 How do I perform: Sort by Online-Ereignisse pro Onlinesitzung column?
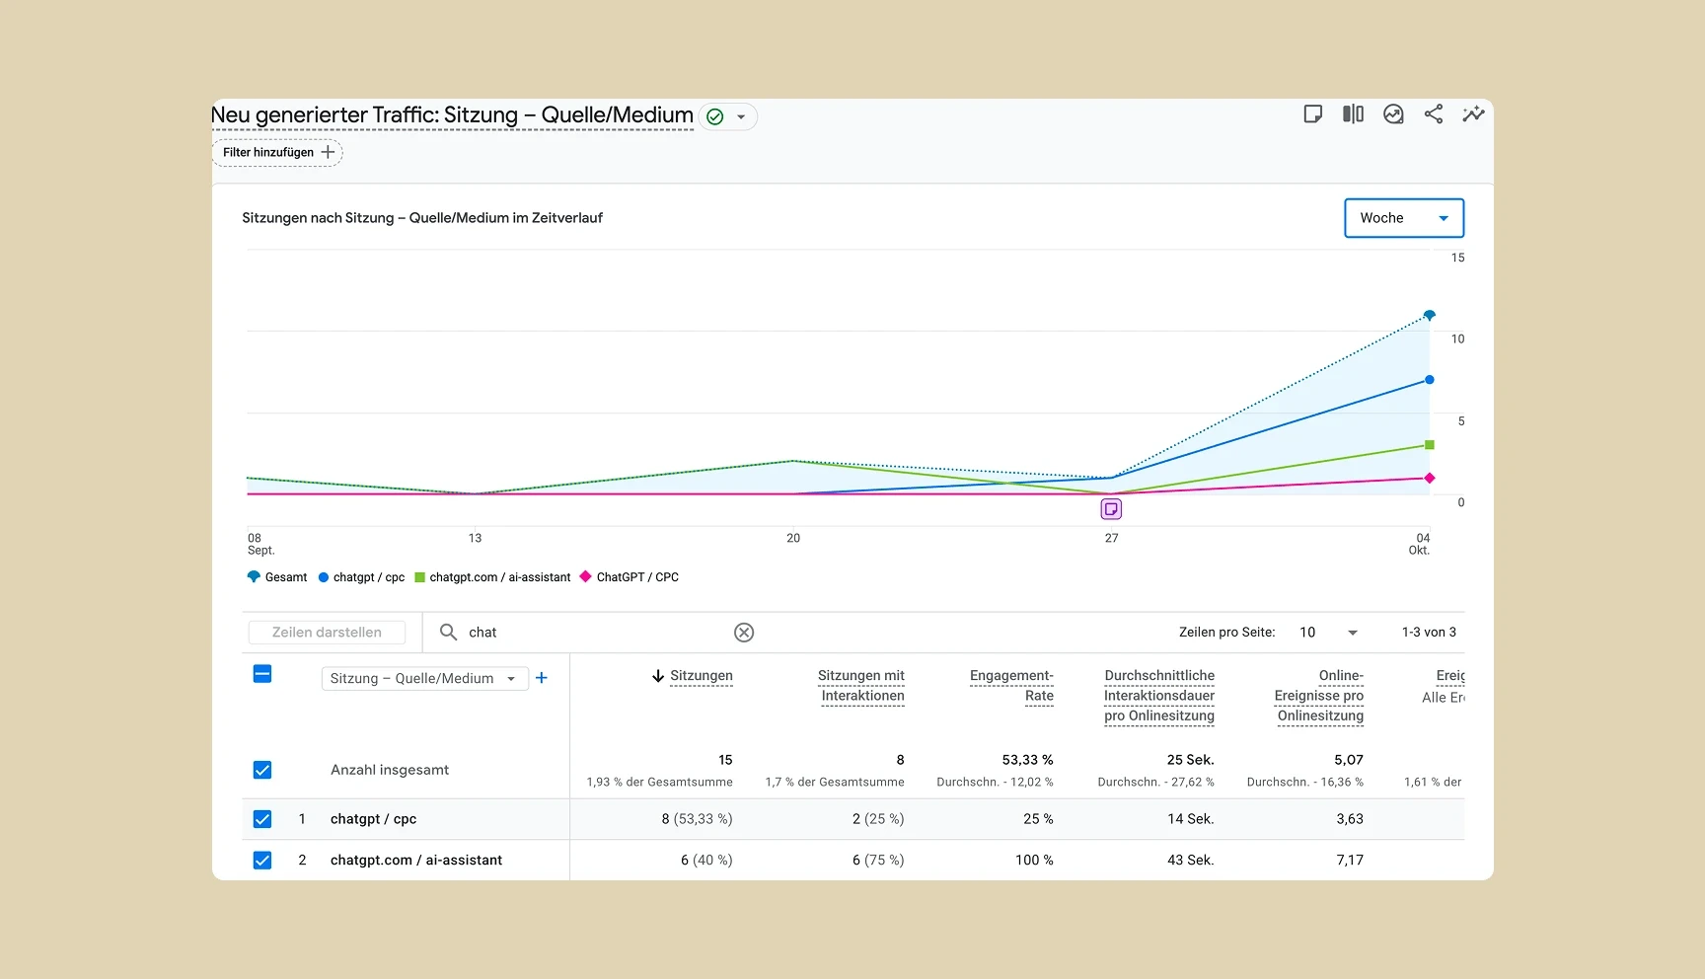click(1319, 696)
